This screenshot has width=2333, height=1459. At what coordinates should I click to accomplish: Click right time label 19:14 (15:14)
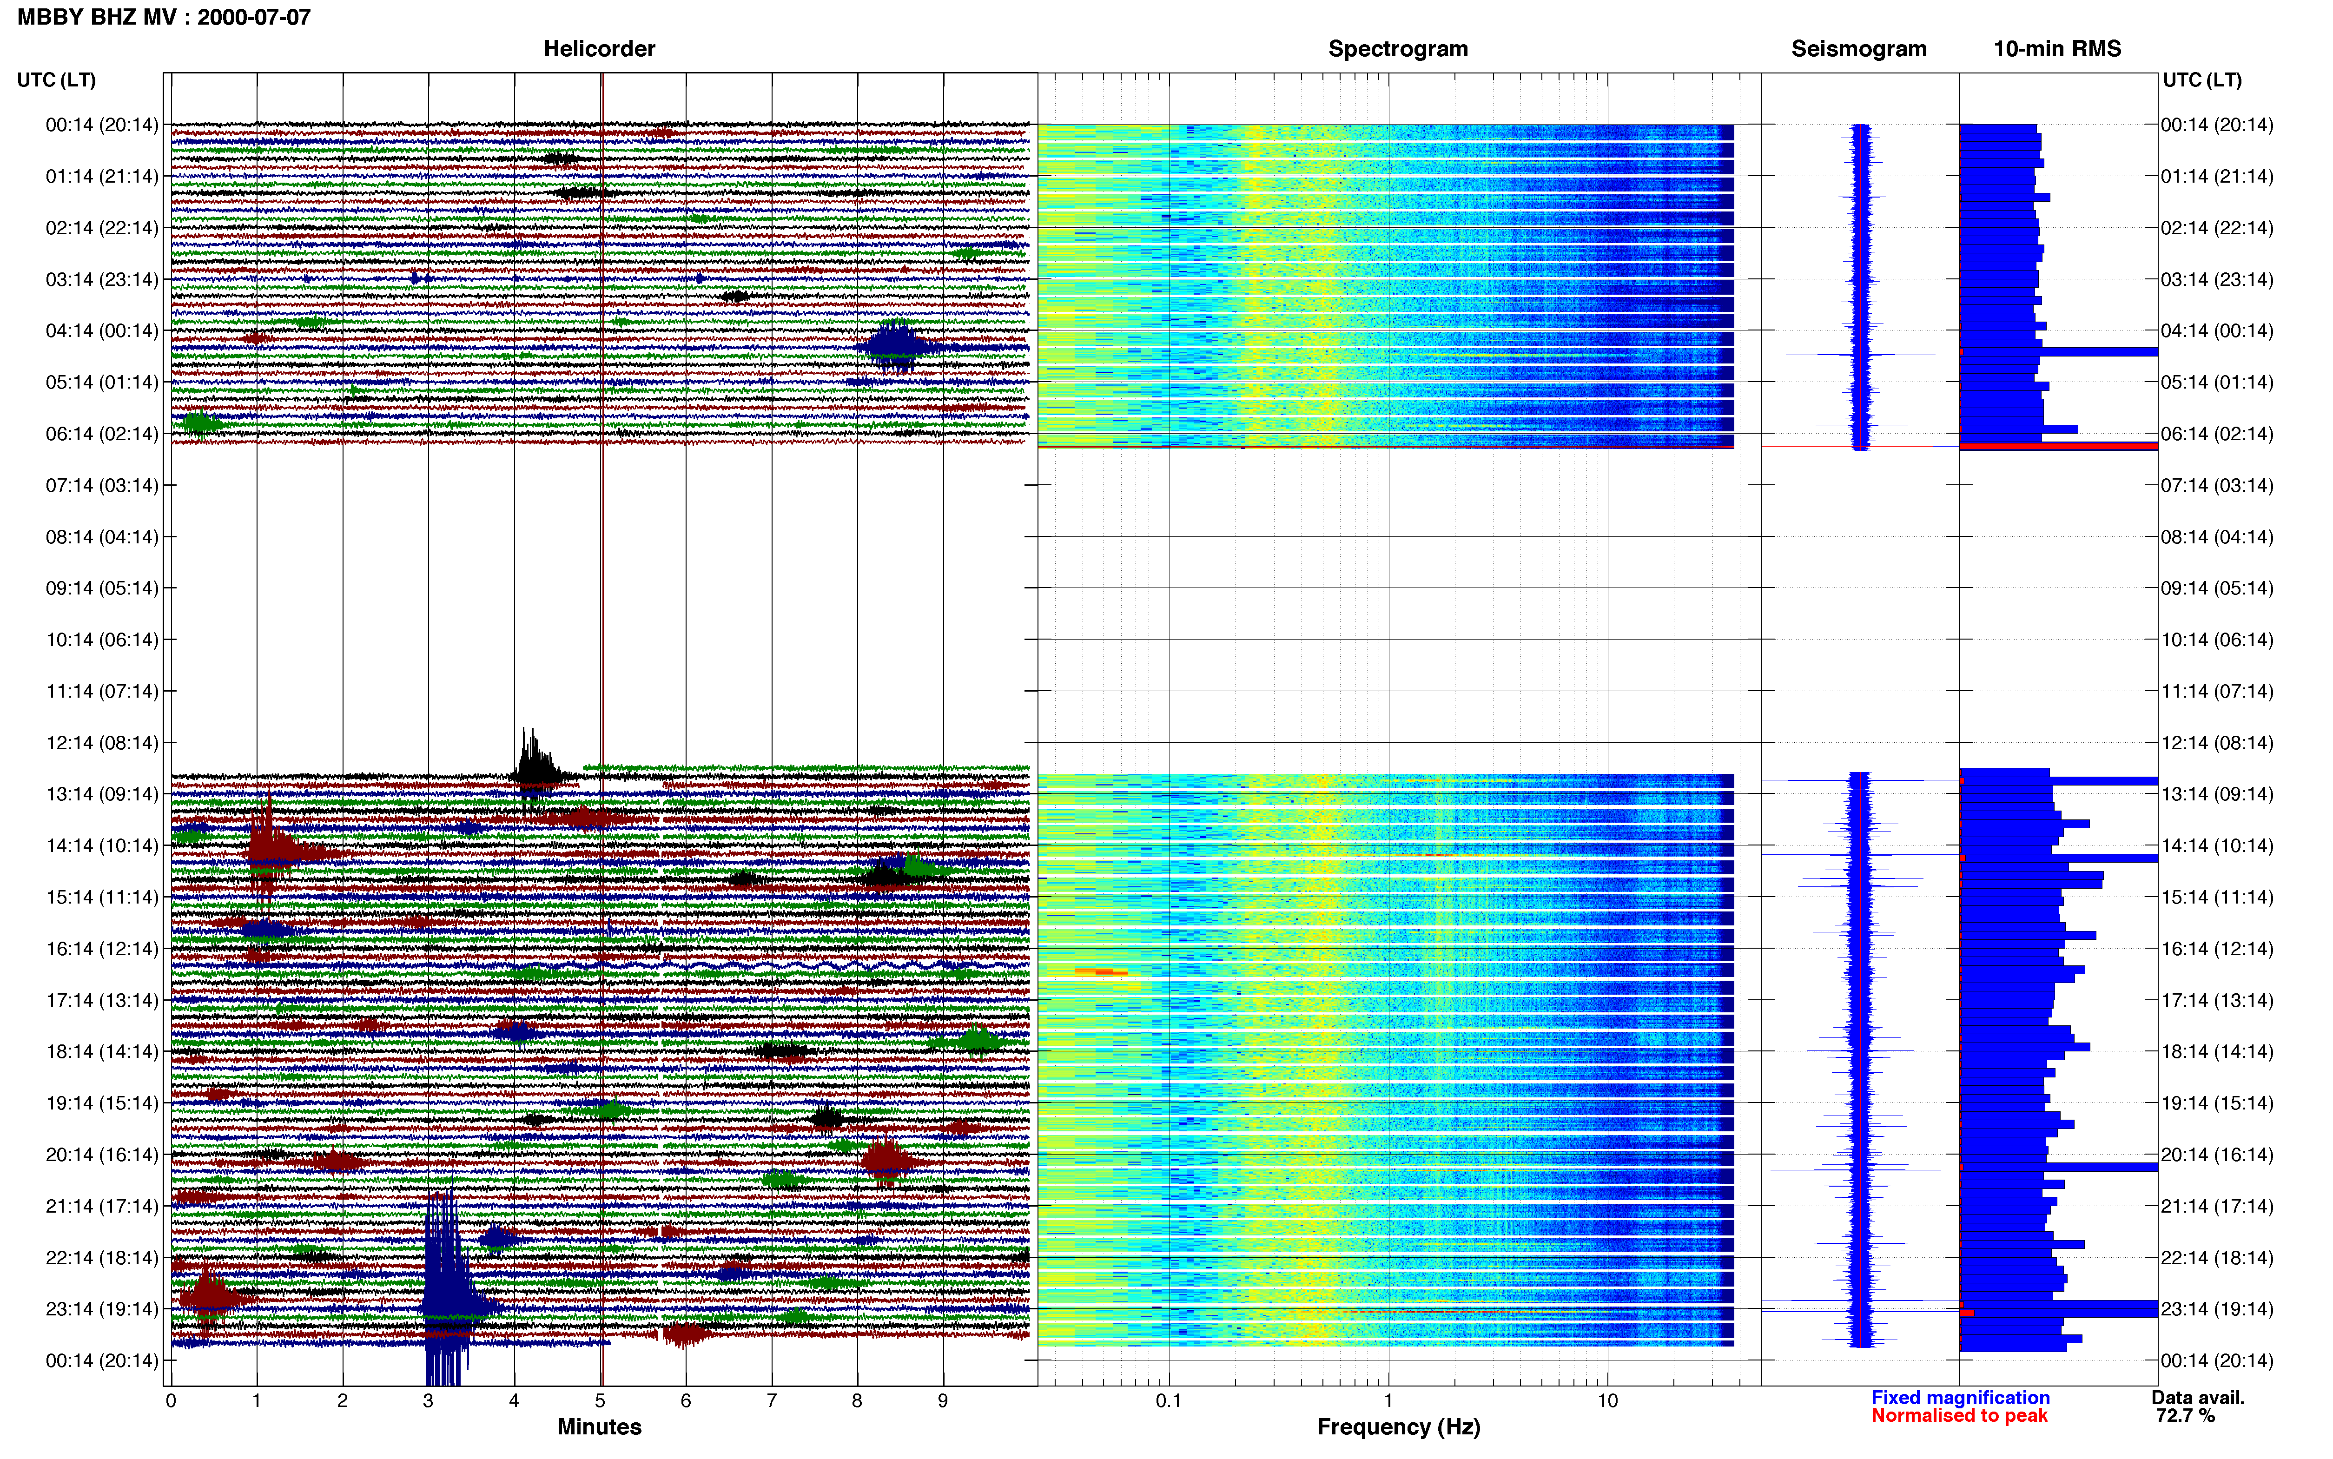[x=2217, y=1103]
